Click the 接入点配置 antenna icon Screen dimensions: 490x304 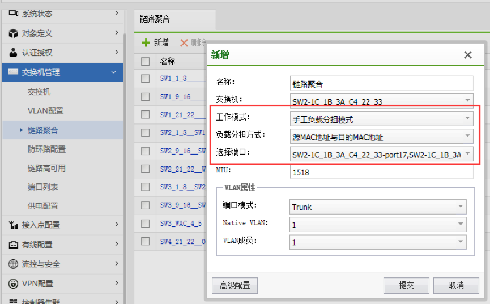(x=13, y=225)
